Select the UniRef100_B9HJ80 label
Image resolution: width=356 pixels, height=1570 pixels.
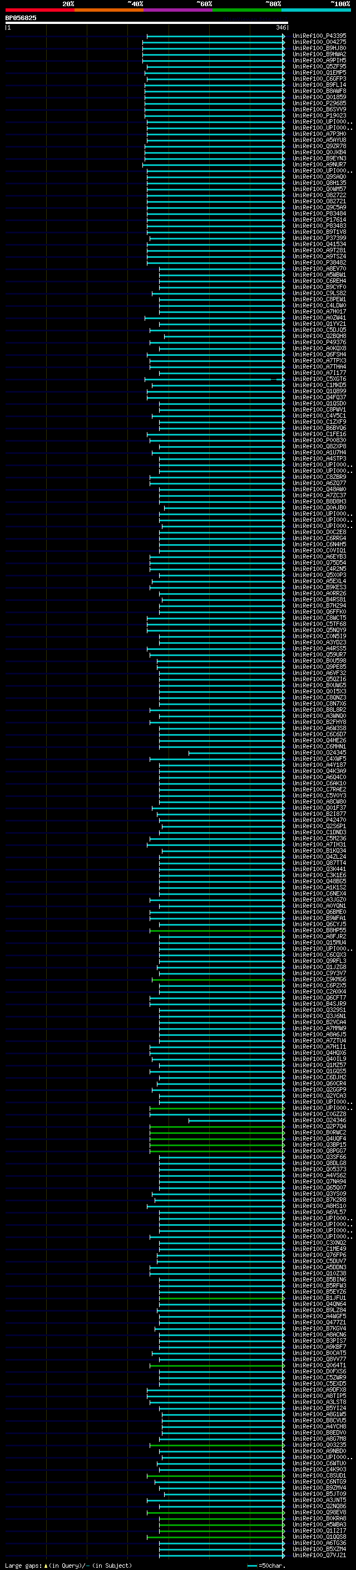point(319,48)
